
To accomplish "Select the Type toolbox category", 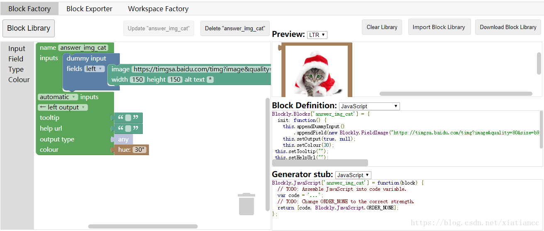I will pos(16,69).
